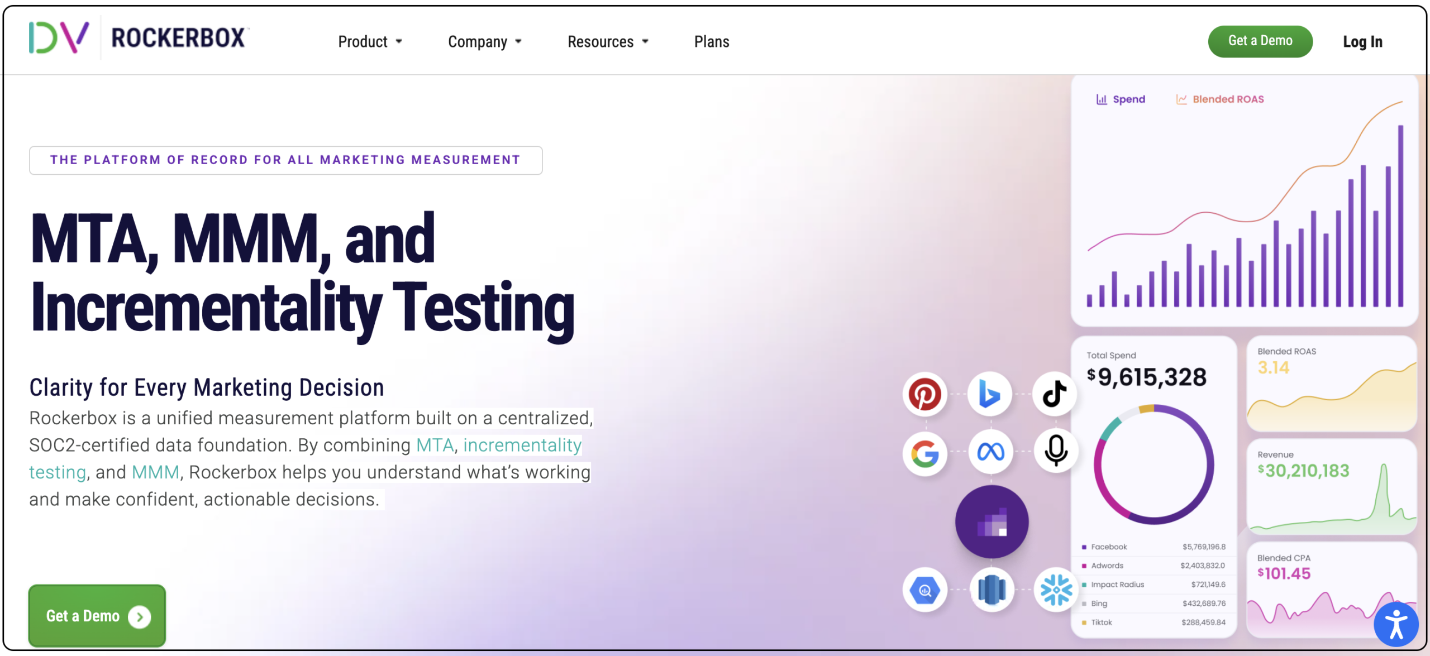Follow the MTA link in the paragraph
1430x656 pixels.
click(435, 445)
